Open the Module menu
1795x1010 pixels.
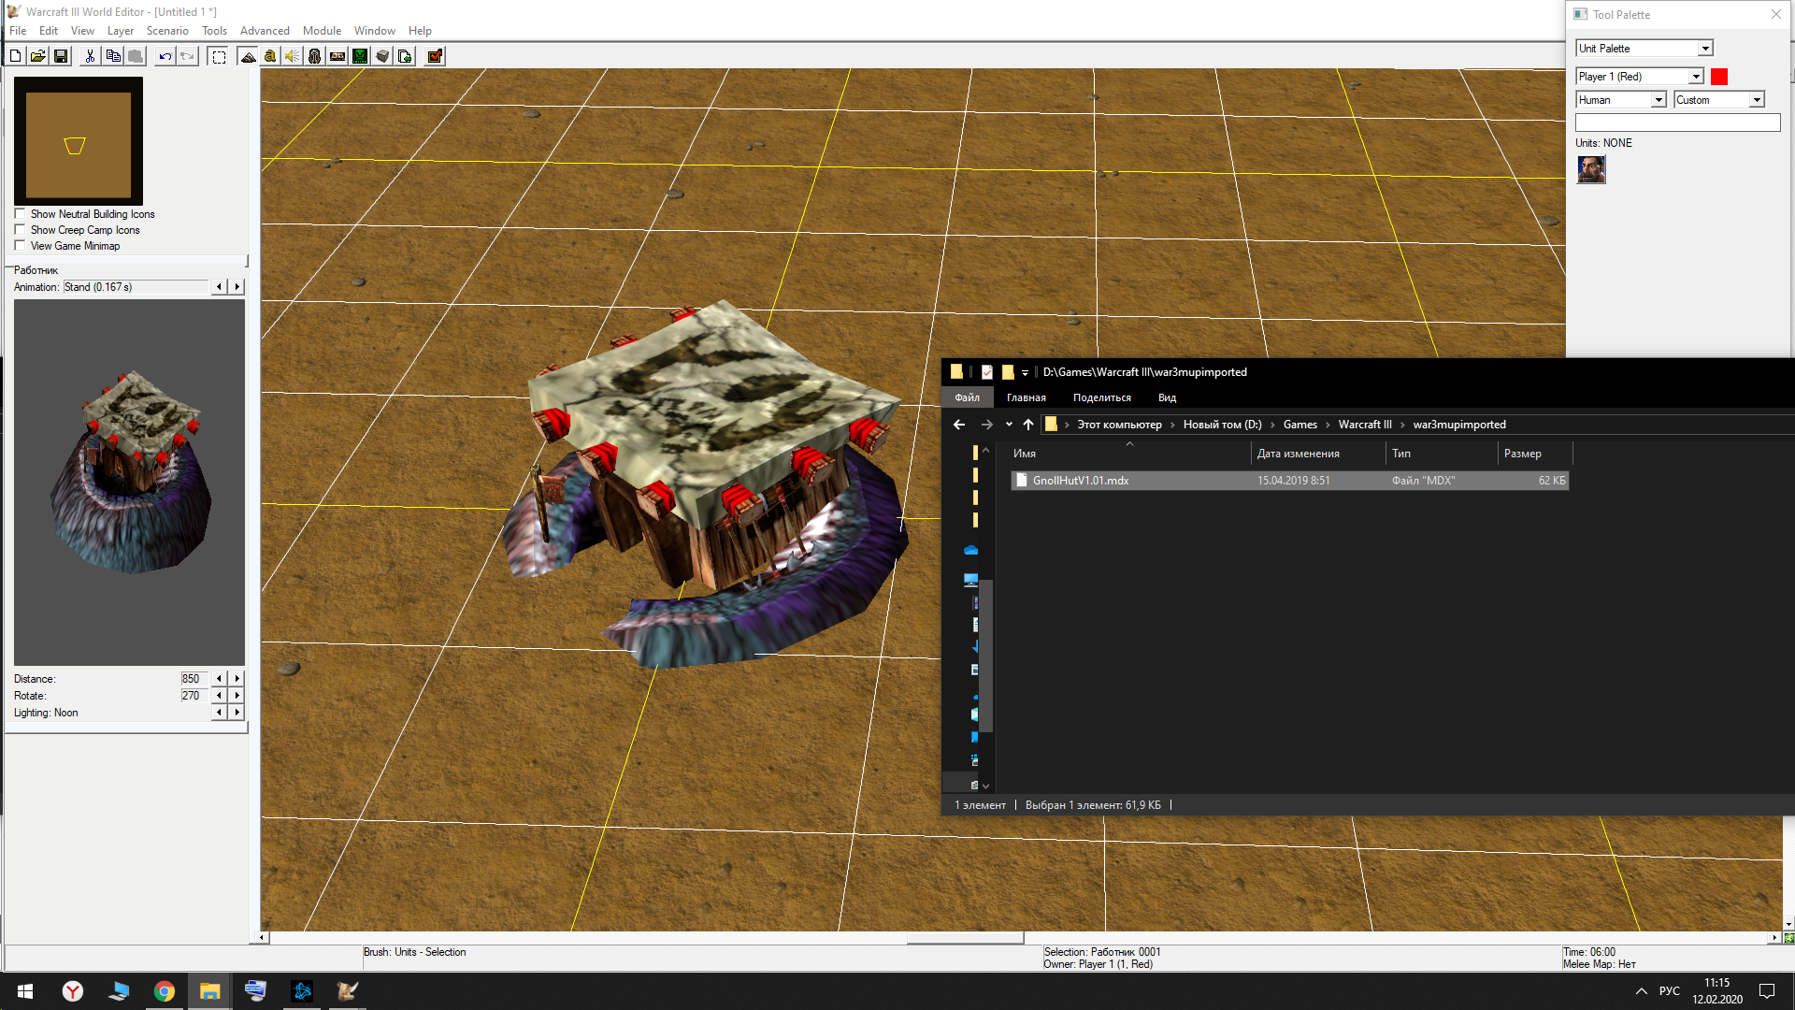[x=322, y=31]
